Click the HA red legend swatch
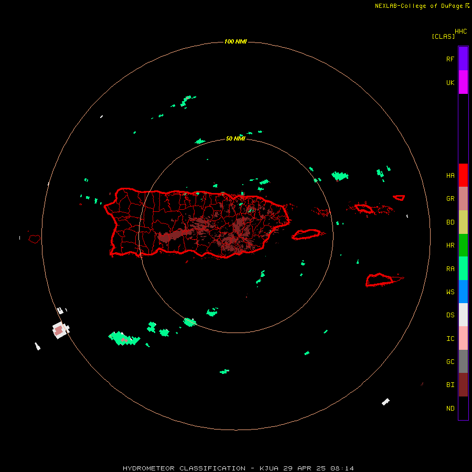The height and width of the screenshot is (472, 472). (463, 175)
